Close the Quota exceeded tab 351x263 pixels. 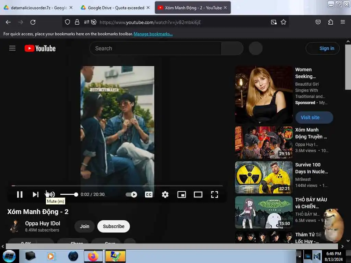(148, 8)
